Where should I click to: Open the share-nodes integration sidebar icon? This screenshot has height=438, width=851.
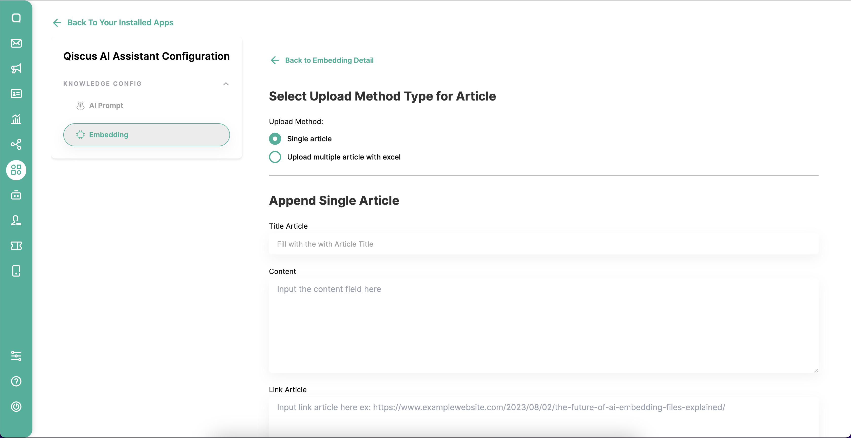[x=16, y=144]
